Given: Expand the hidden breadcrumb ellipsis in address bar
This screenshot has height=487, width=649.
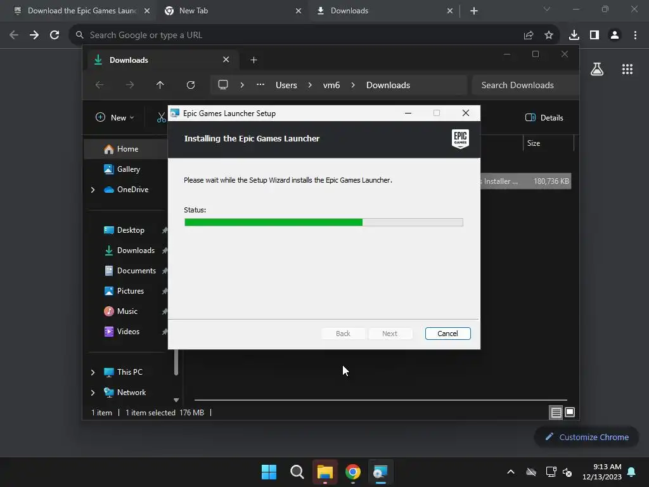Looking at the screenshot, I should pos(260,84).
